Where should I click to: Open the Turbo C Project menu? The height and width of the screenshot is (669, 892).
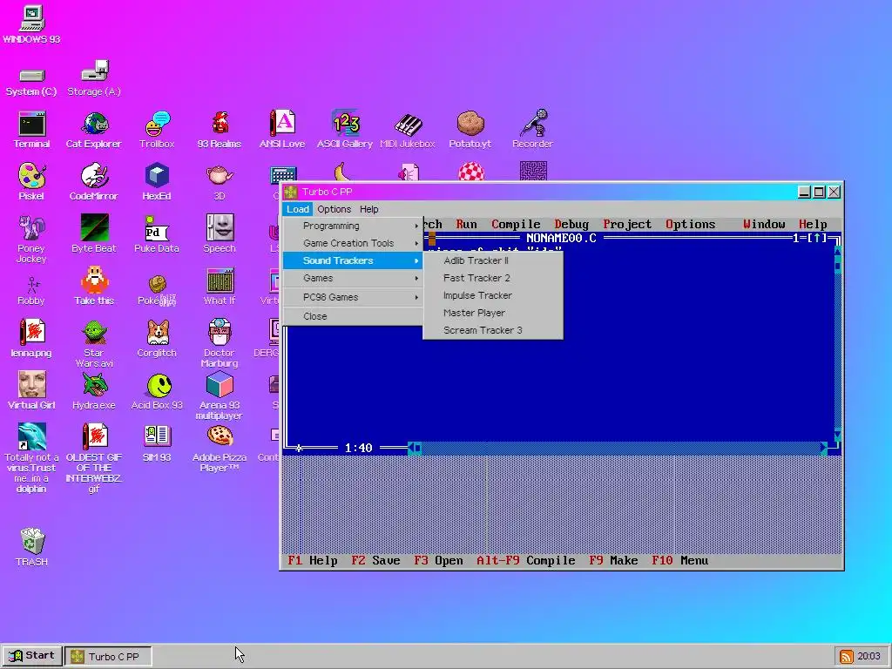click(627, 224)
